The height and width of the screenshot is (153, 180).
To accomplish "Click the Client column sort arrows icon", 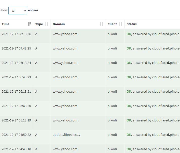I will pyautogui.click(x=121, y=24).
